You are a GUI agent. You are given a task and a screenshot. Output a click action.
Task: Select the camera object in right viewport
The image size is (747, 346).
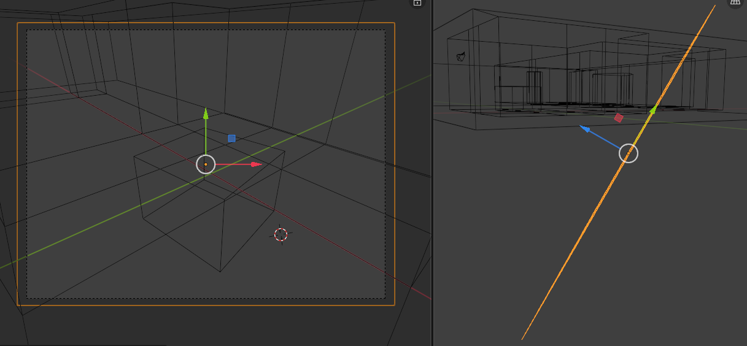[x=461, y=57]
